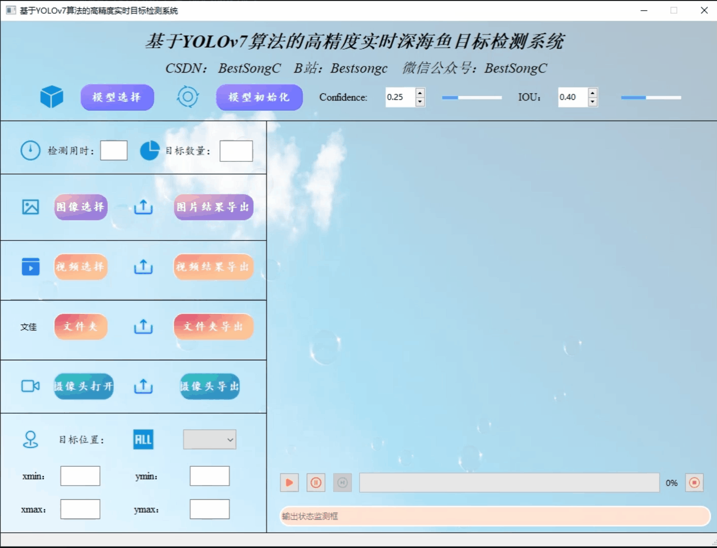Click the 摄像头导出 button
This screenshot has width=717, height=548.
click(210, 386)
